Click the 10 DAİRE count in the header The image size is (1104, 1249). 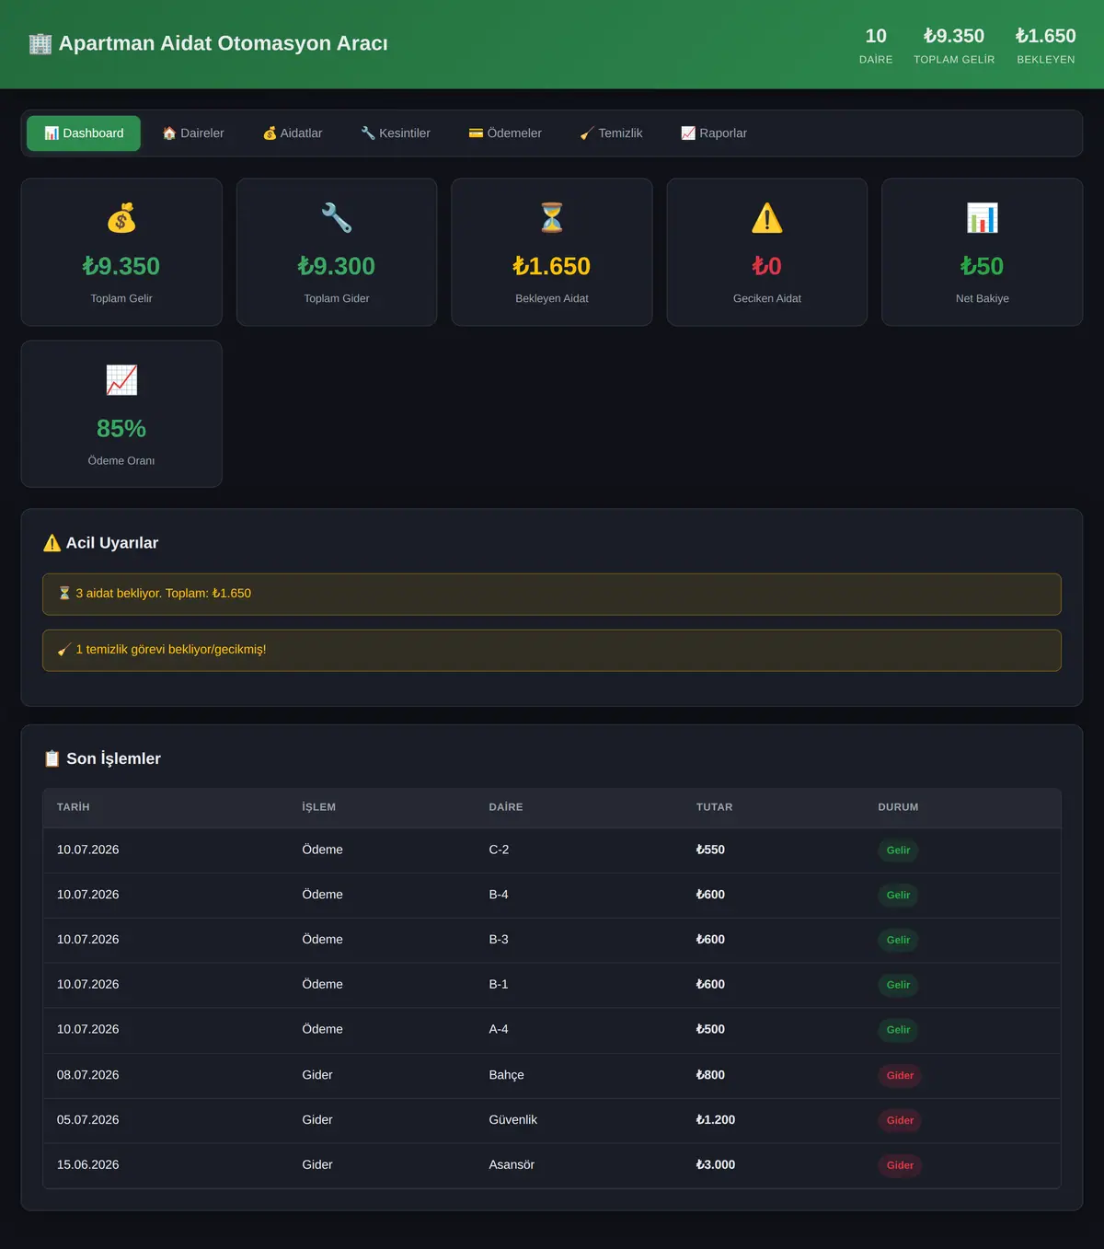876,45
